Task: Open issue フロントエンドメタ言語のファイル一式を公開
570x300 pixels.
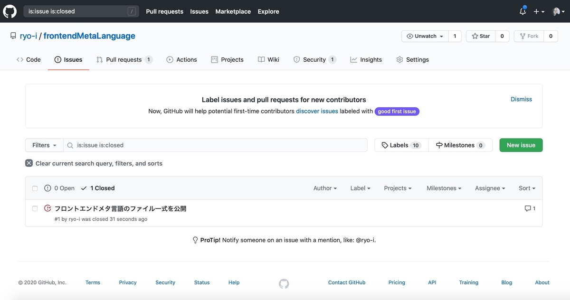Action: 120,208
